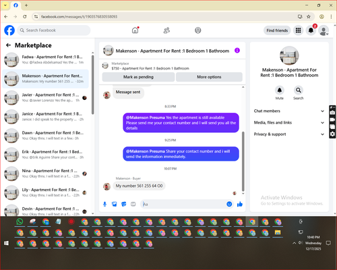Screen dimensions: 337x270
Task: Open the Janice apartment conversation
Action: pyautogui.click(x=45, y=117)
